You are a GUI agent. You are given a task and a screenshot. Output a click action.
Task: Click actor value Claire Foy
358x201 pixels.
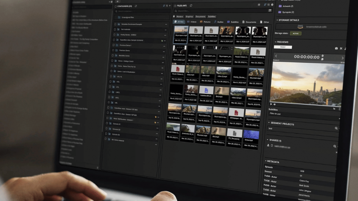click(304, 181)
